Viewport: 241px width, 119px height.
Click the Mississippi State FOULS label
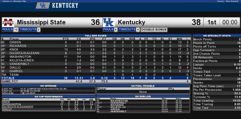(x=8, y=29)
